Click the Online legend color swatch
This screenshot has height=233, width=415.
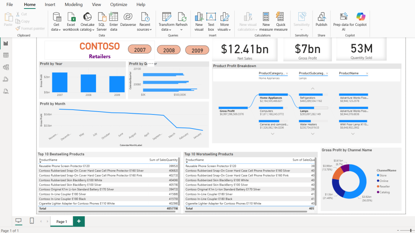pyautogui.click(x=378, y=181)
